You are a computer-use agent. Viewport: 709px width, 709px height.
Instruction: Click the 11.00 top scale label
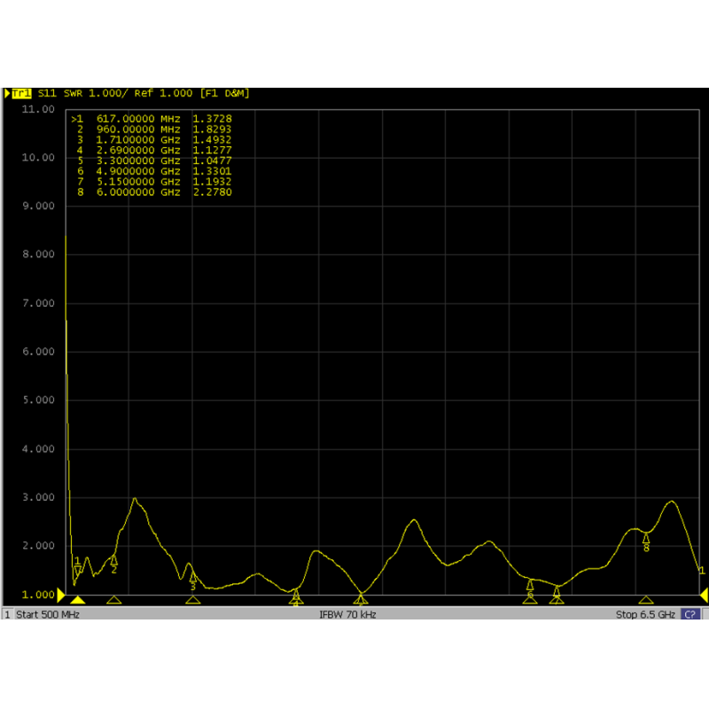coord(38,109)
